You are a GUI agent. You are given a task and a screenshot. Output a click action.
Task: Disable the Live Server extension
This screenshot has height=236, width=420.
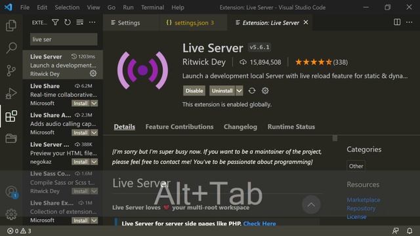pyautogui.click(x=194, y=90)
